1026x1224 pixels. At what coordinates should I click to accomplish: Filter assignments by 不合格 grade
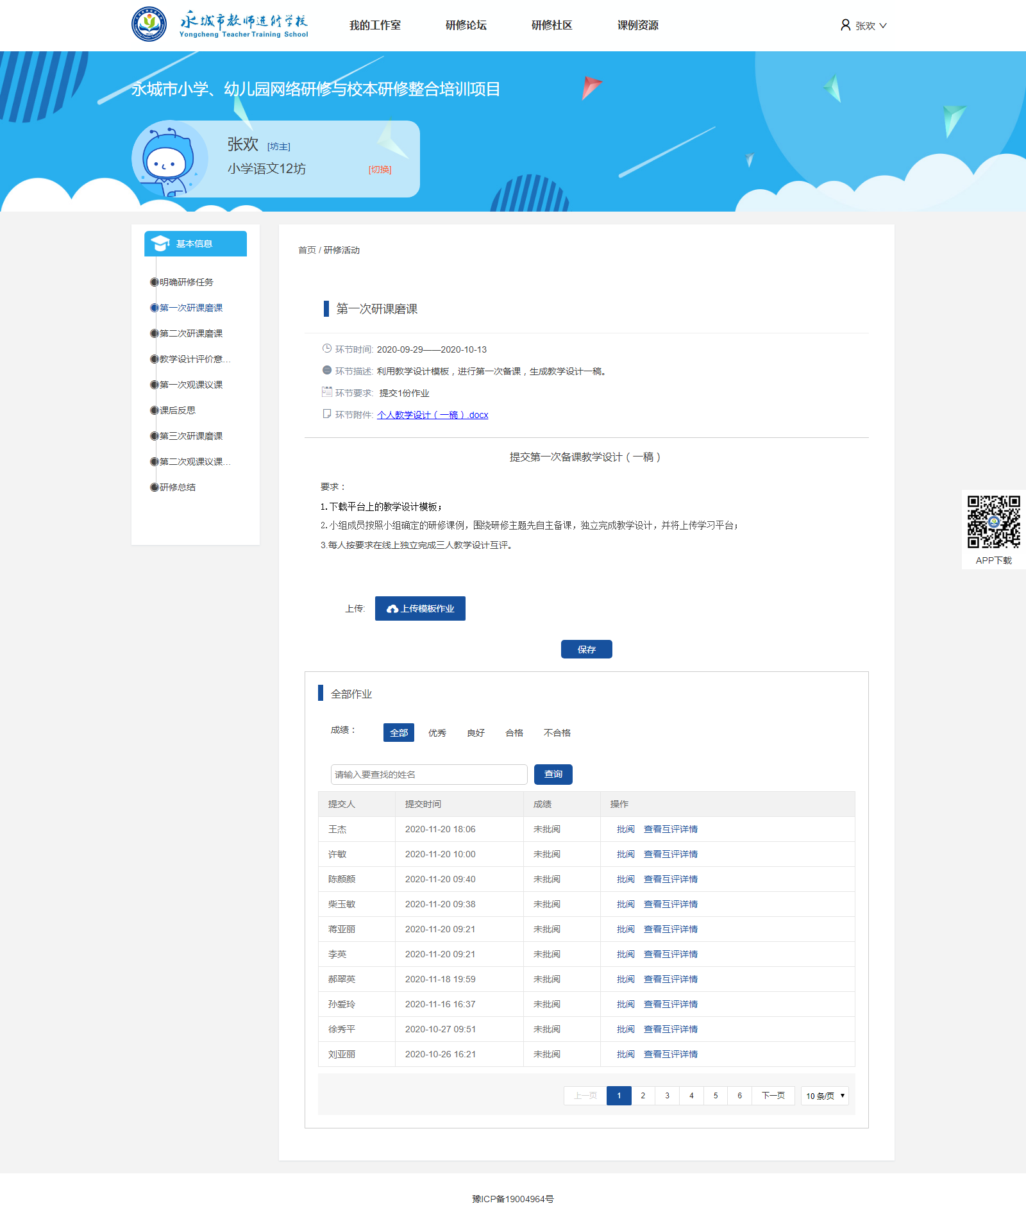557,733
